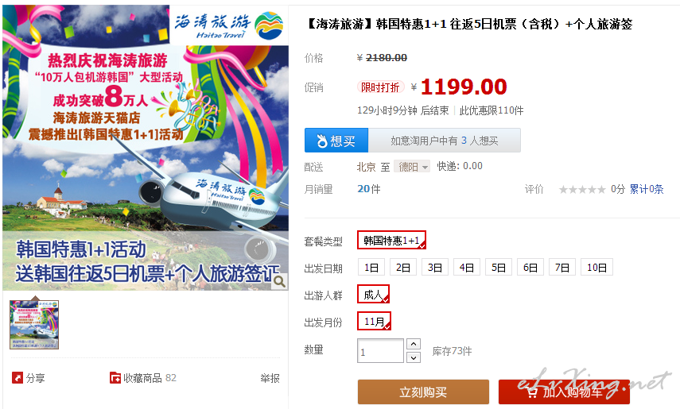Increase quantity with the up arrow
680x409 pixels.
(414, 344)
